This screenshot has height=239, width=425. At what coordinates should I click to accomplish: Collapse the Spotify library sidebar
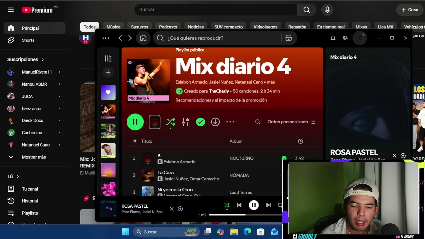point(108,59)
